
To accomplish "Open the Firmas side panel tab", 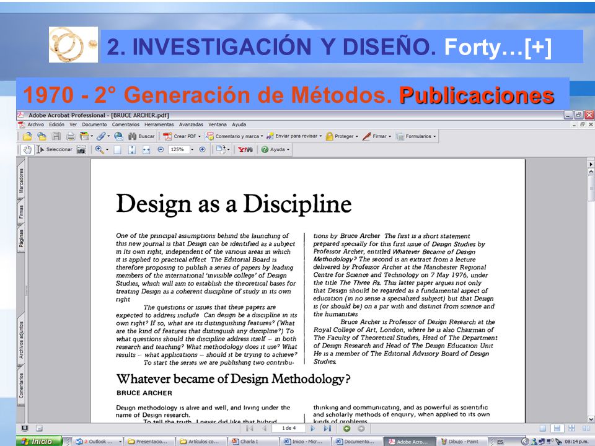I will tap(21, 212).
